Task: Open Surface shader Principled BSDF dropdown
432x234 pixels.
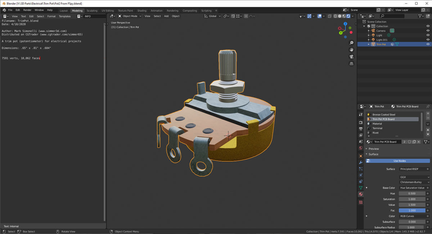Action: (412, 169)
